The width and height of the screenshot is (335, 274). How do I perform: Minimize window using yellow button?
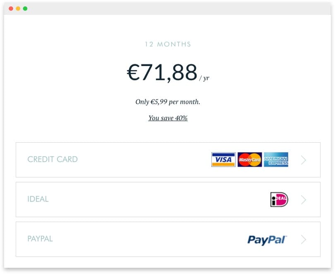click(18, 8)
